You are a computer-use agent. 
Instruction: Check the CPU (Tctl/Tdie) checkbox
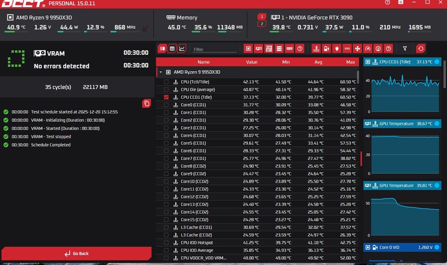pos(166,82)
